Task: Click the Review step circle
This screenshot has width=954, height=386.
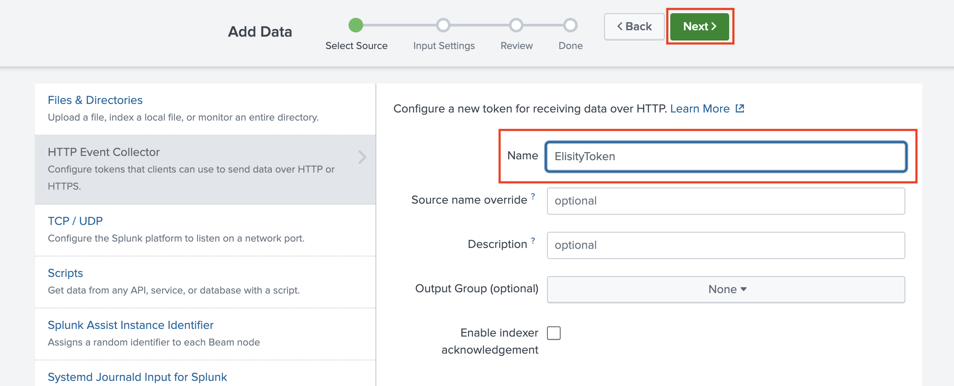Action: click(x=516, y=25)
